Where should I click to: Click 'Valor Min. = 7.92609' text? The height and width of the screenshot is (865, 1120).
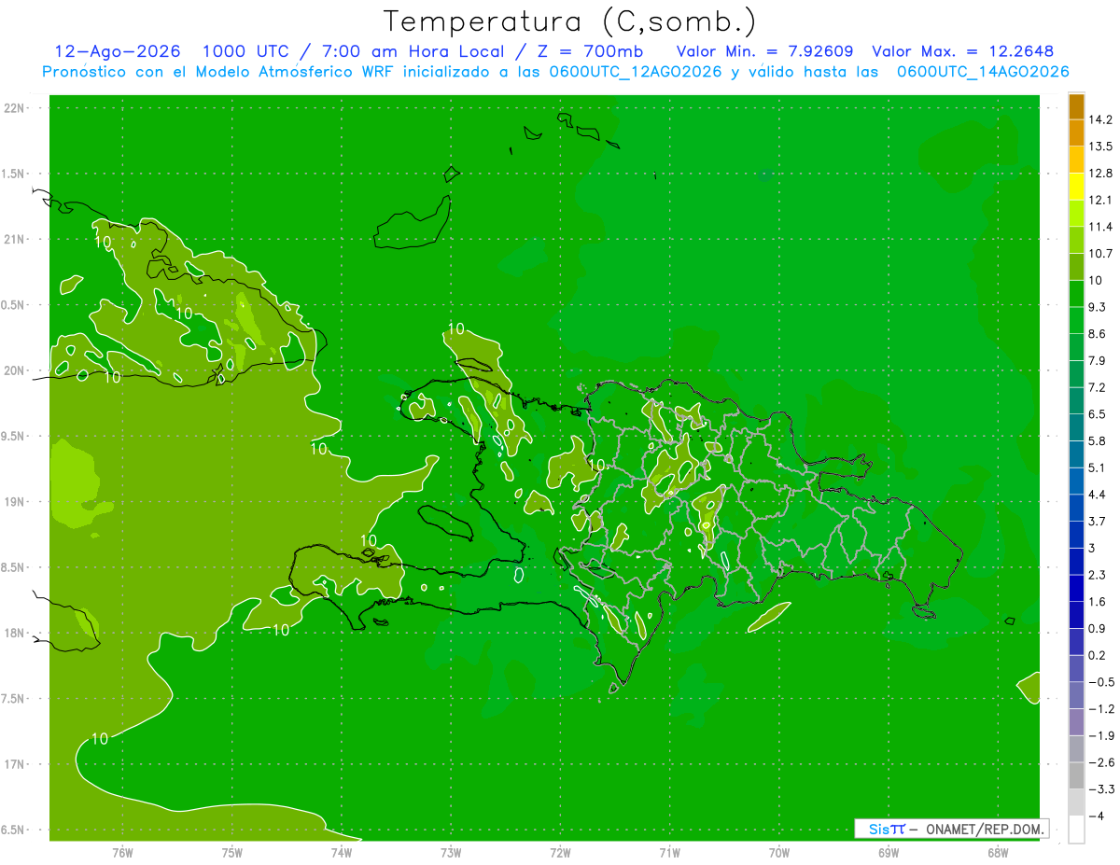(x=765, y=51)
